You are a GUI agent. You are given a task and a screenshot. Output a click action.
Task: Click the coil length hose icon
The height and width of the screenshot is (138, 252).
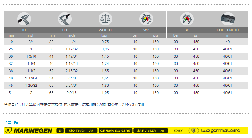click(227, 19)
